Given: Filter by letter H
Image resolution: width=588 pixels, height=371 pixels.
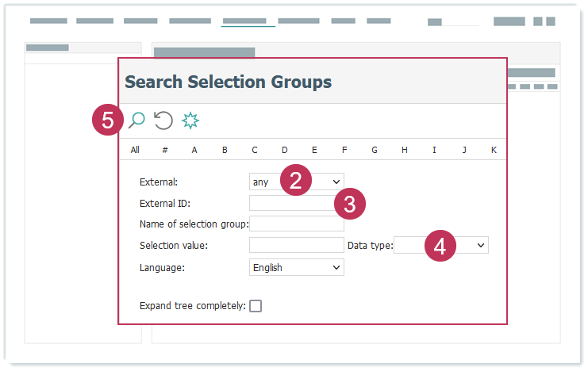Looking at the screenshot, I should [404, 150].
